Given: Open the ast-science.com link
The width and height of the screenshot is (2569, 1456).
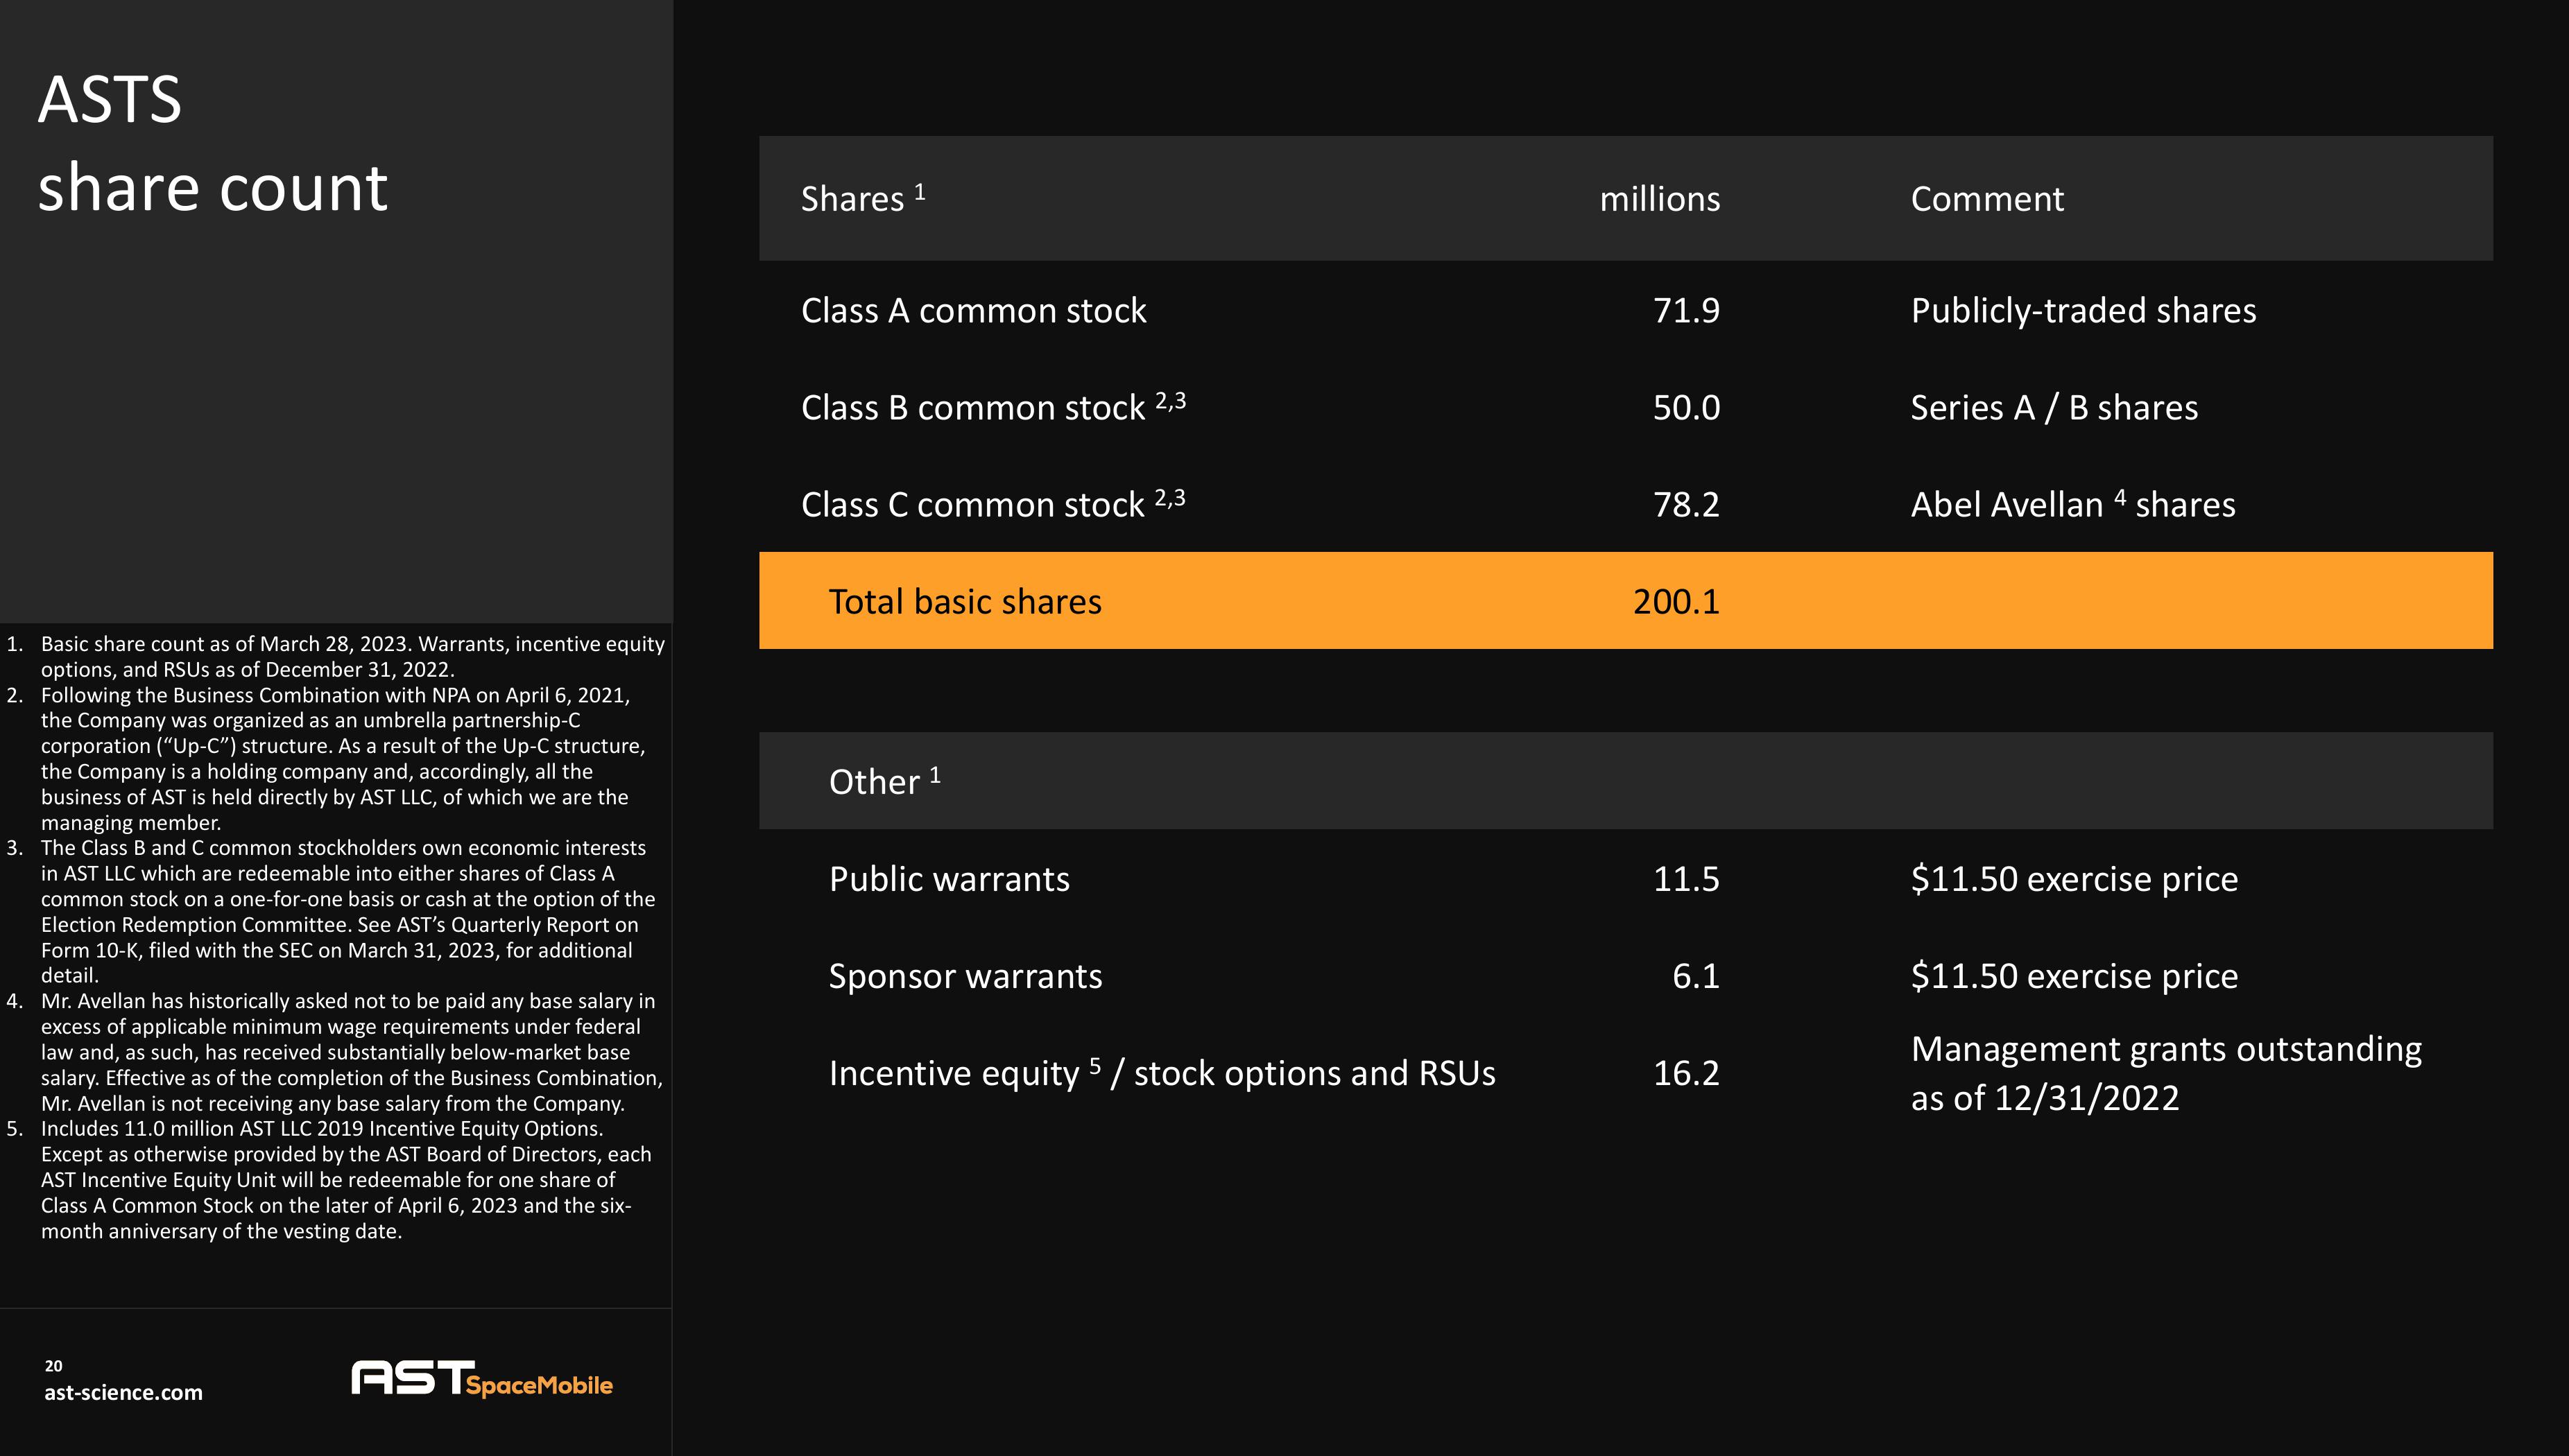Looking at the screenshot, I should point(123,1392).
